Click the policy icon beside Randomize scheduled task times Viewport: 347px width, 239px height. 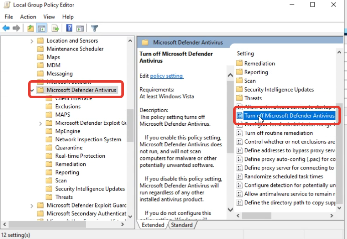tap(240, 176)
